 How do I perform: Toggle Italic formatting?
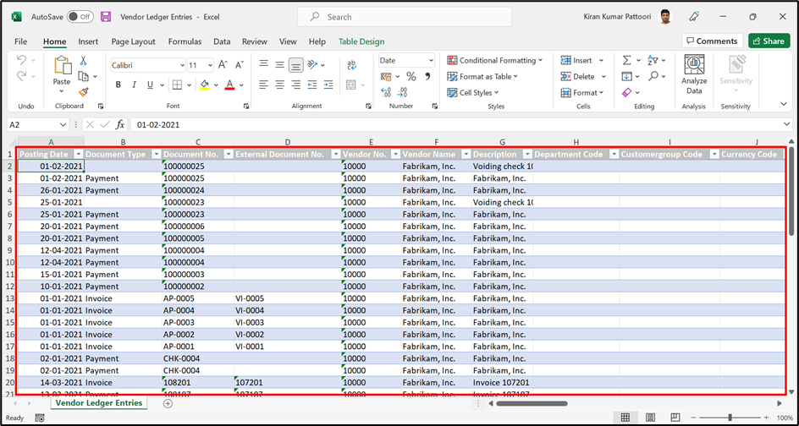[x=134, y=85]
